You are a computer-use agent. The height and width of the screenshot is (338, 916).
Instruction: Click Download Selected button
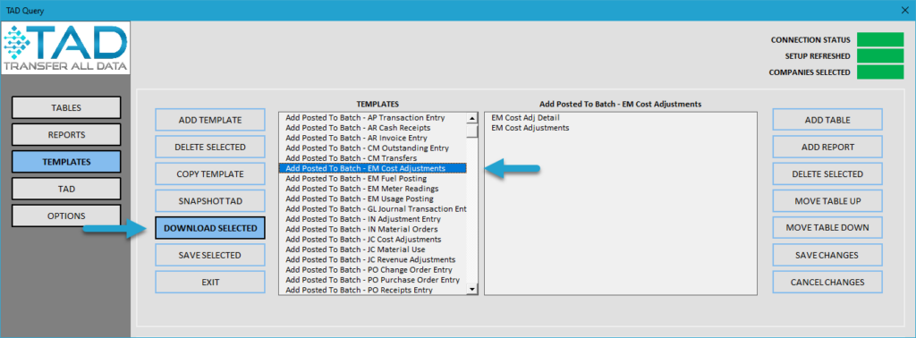click(x=209, y=228)
